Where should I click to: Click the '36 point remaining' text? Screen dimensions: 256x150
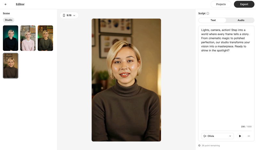click(x=211, y=146)
